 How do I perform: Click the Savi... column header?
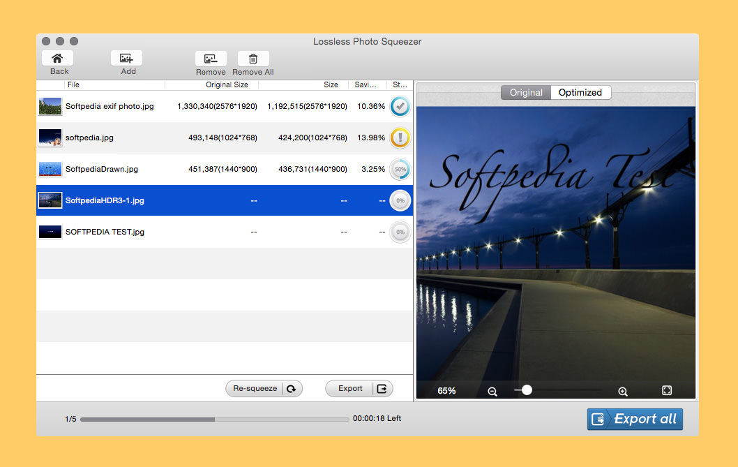point(368,85)
